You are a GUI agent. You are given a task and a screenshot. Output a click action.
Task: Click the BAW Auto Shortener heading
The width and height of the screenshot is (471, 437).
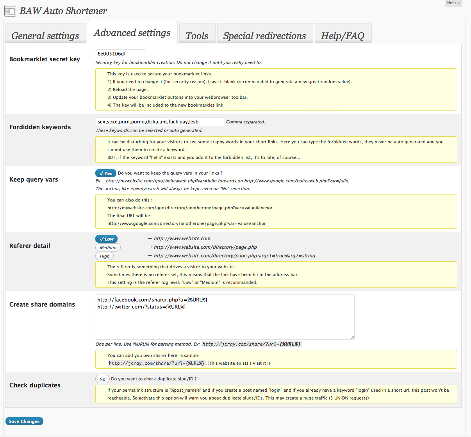[x=63, y=11]
